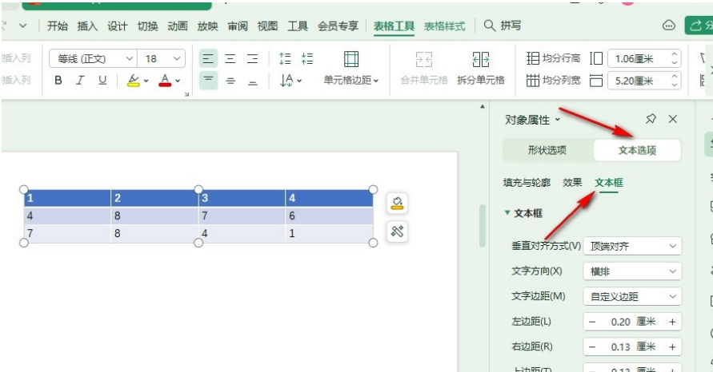Apply italic formatting
This screenshot has height=372, width=713.
[80, 81]
